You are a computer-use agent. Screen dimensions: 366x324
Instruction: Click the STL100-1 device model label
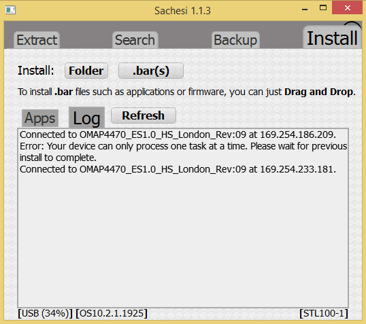click(x=324, y=313)
